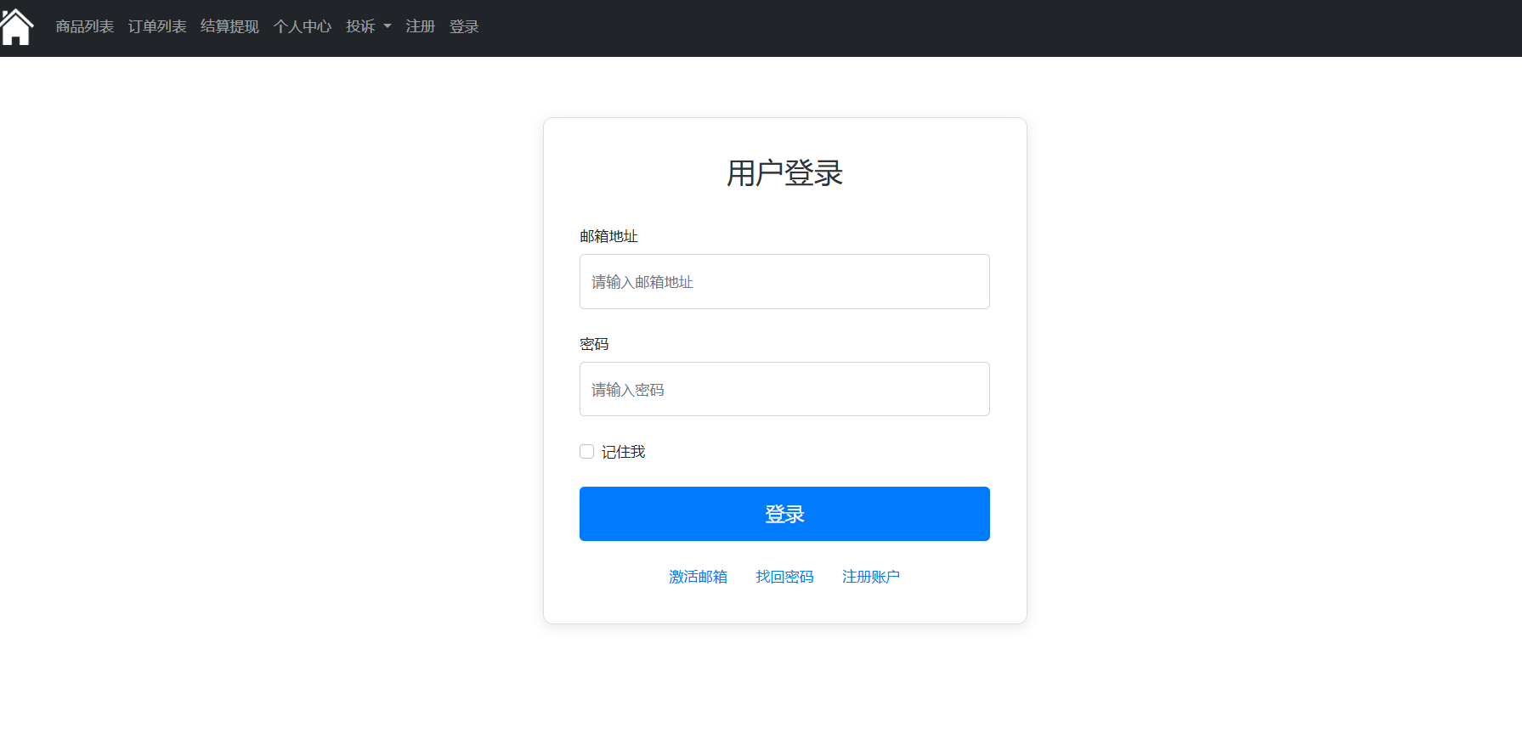1522x733 pixels.
Task: Expand the caret arrow beside 投诉
Action: (x=388, y=27)
